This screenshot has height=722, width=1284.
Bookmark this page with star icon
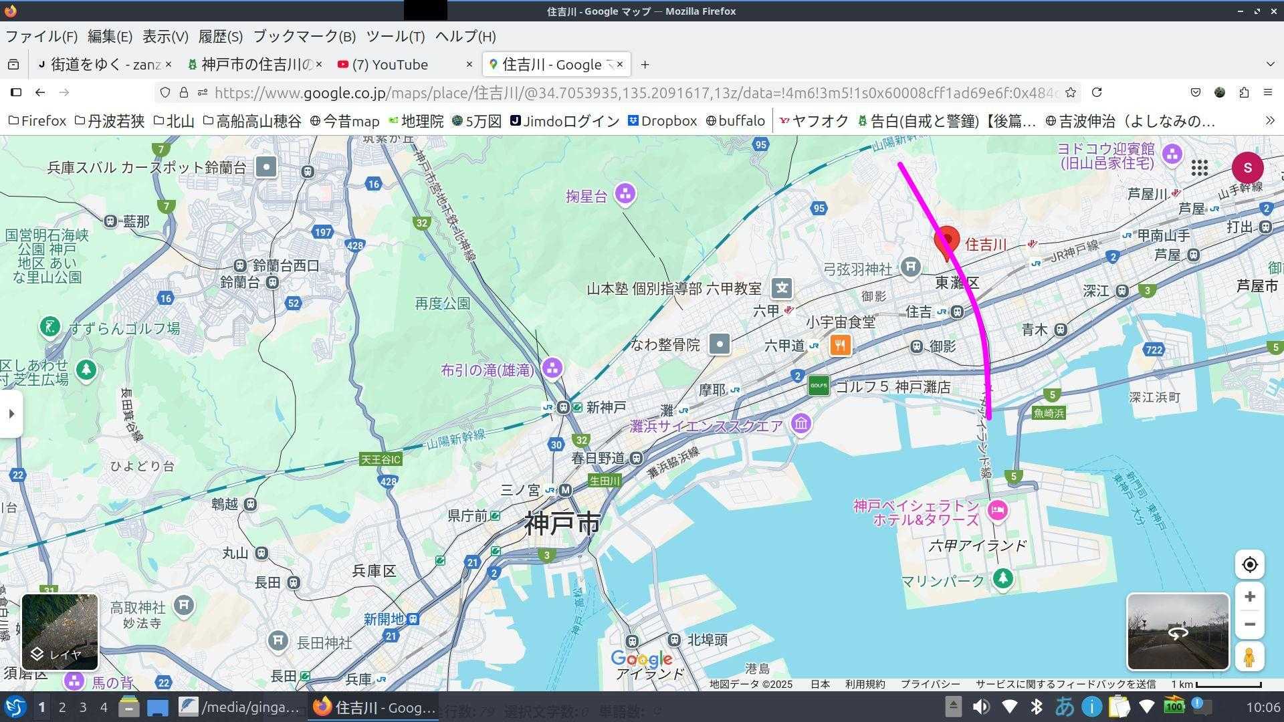pyautogui.click(x=1071, y=92)
